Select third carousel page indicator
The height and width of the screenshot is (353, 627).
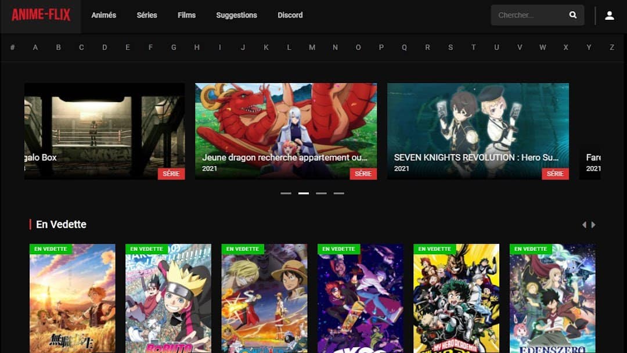coord(321,193)
